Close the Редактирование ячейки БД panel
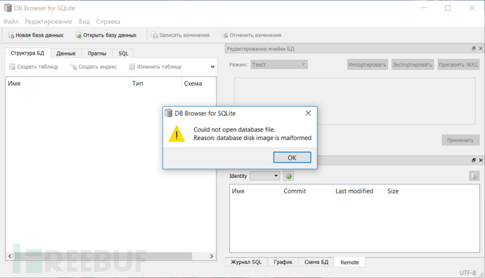Screen dimensions: 485x278 [481, 49]
